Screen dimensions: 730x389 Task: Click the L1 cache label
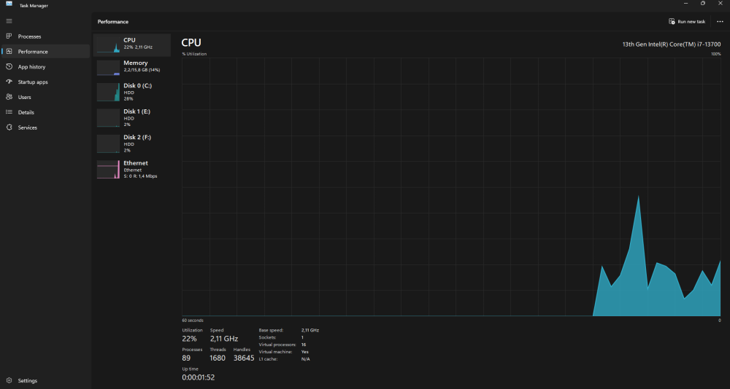[269, 359]
